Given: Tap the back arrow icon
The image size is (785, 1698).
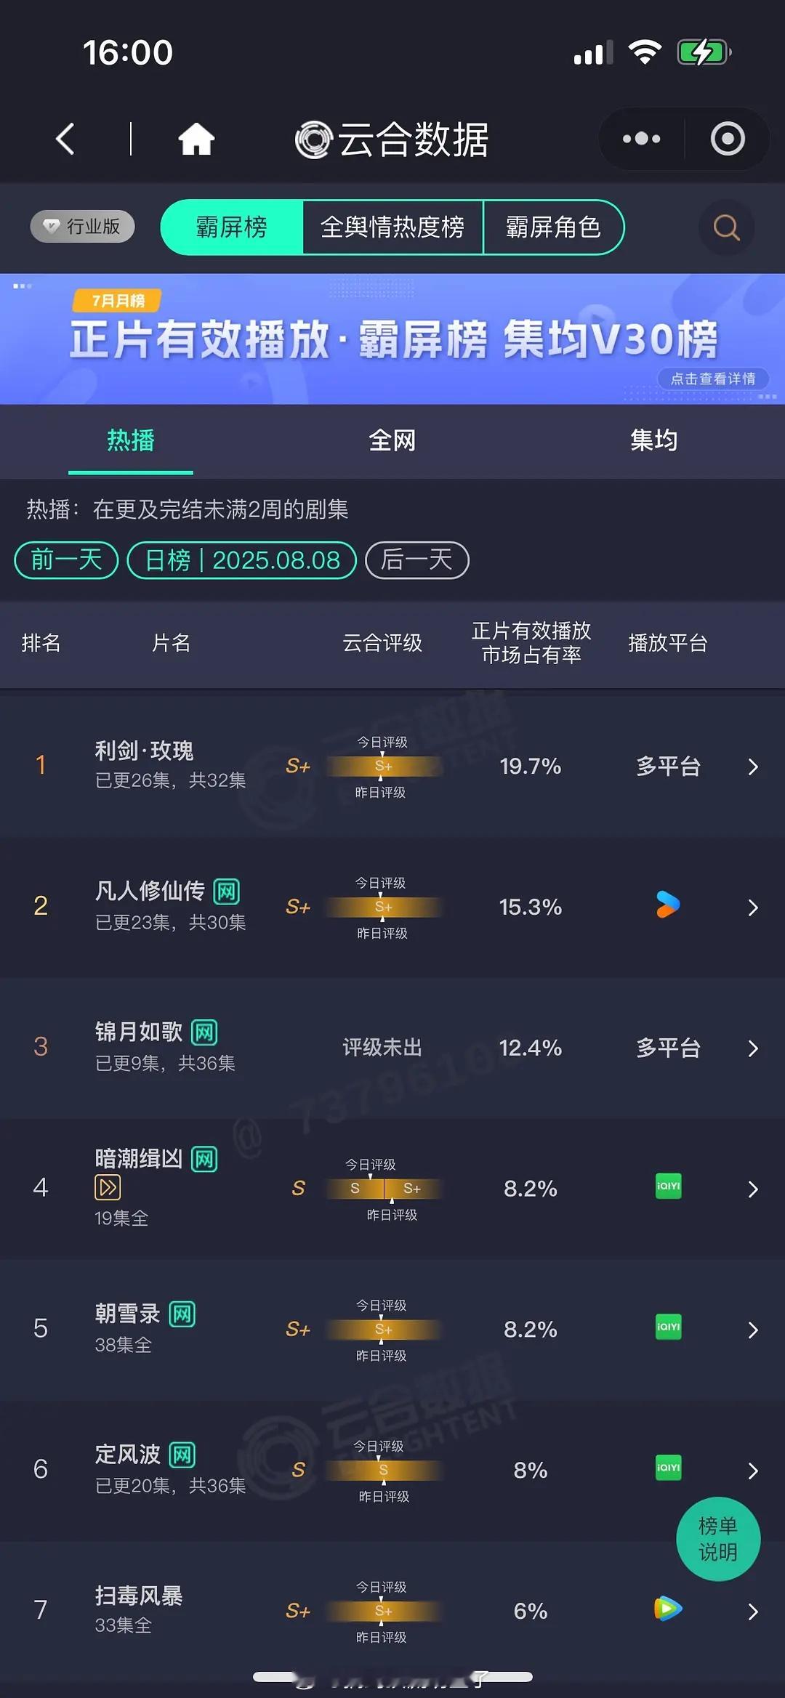Looking at the screenshot, I should click(65, 139).
